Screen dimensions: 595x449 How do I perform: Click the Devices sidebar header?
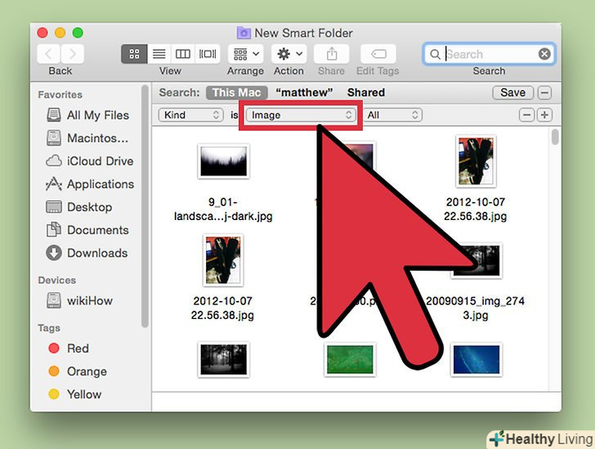pos(57,281)
